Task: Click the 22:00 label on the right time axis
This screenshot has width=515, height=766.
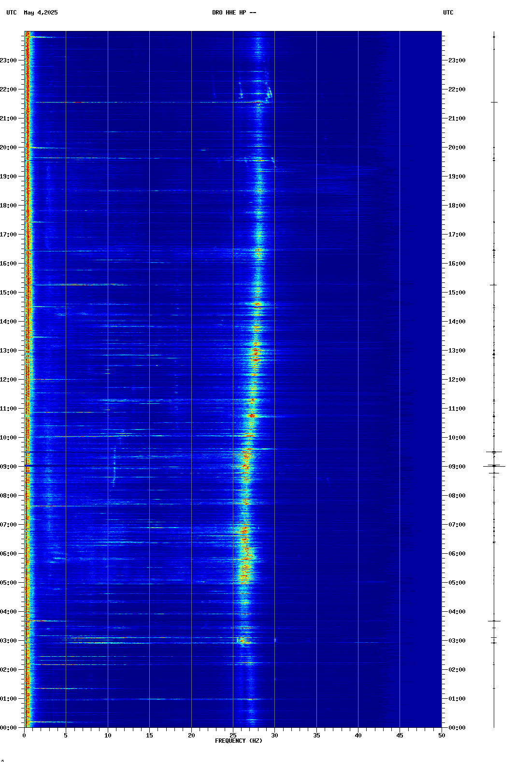Action: click(x=457, y=89)
